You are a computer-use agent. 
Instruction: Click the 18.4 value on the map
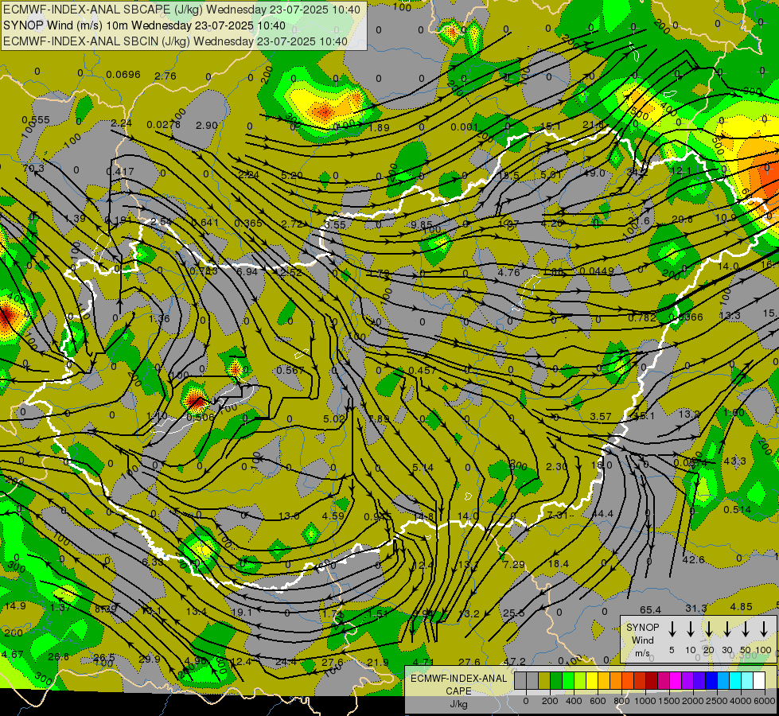(559, 563)
